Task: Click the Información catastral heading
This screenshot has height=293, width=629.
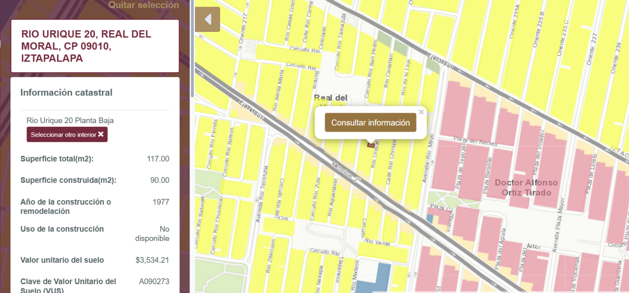Action: (66, 93)
